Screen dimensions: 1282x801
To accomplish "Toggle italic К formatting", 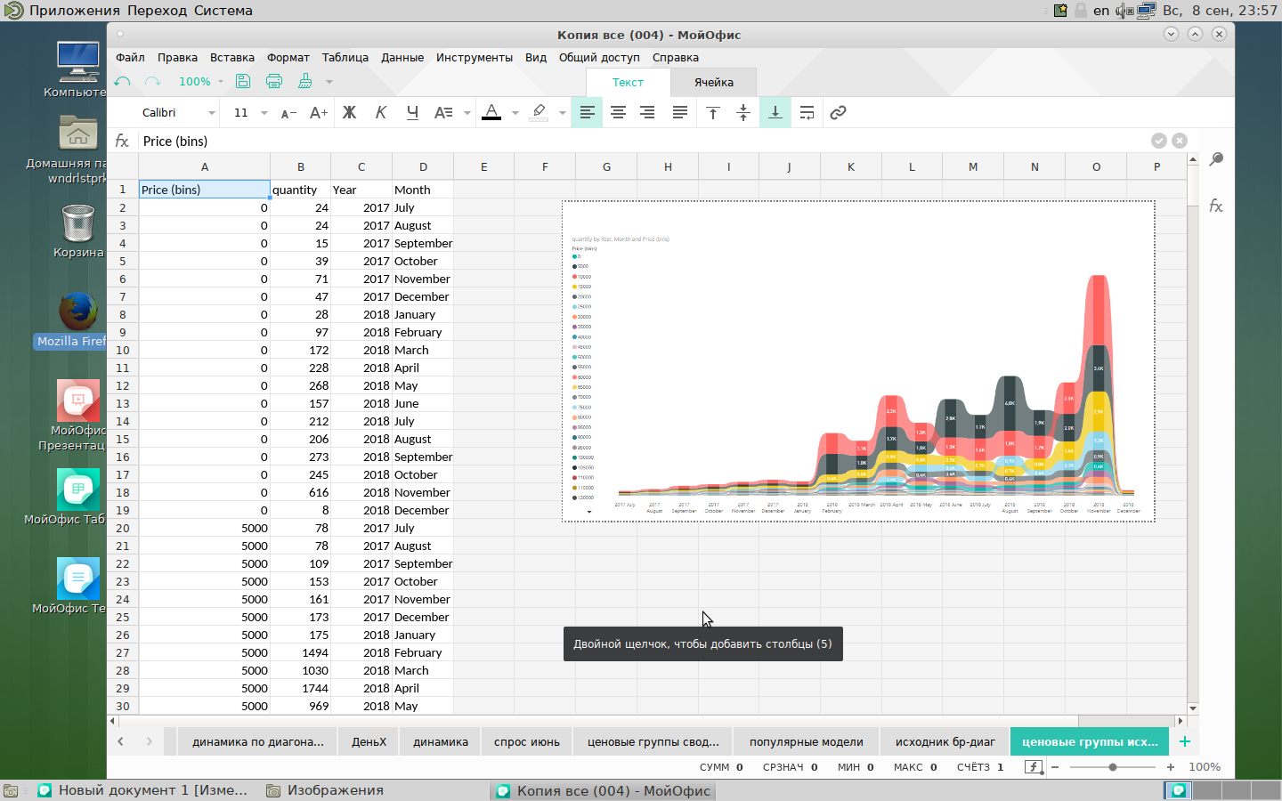I will (x=381, y=113).
